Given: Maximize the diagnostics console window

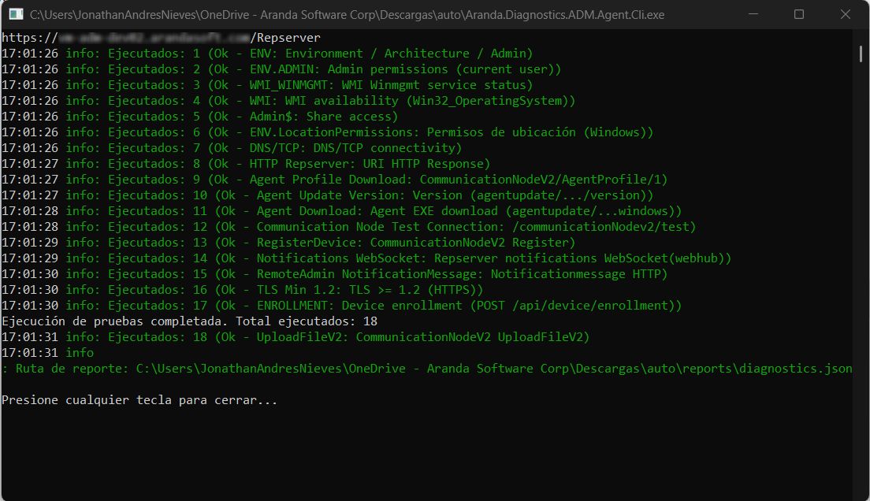Looking at the screenshot, I should (798, 14).
